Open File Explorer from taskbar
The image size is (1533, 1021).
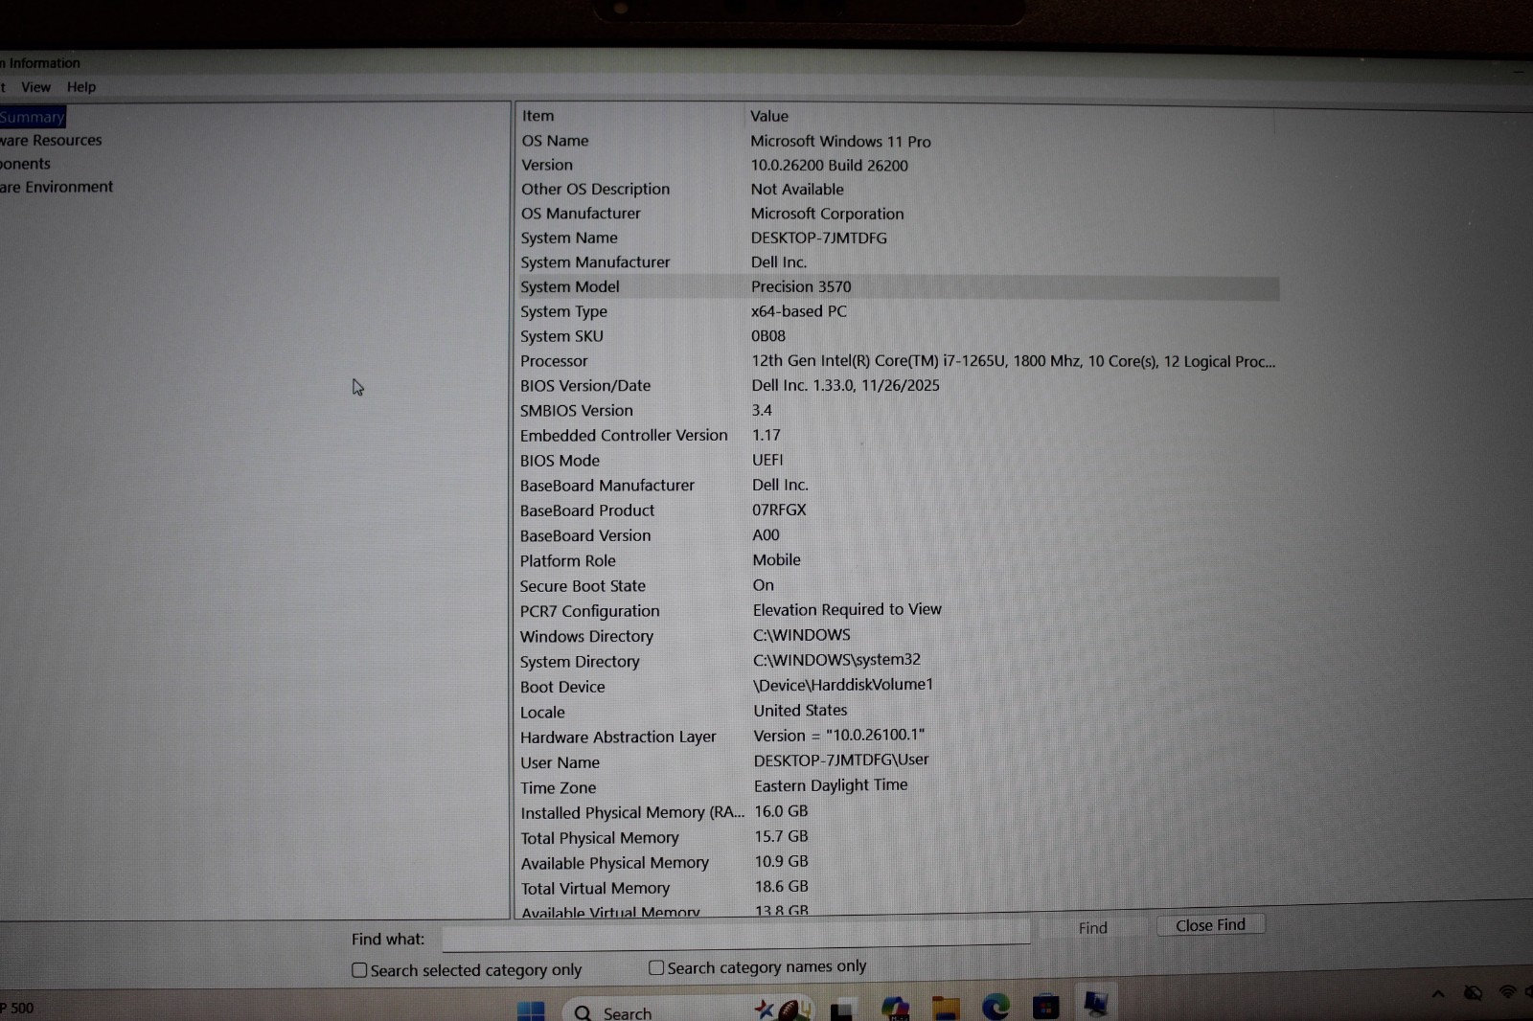pyautogui.click(x=946, y=1010)
